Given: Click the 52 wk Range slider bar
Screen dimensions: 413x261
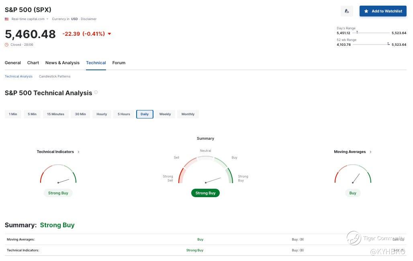Looking at the screenshot, I should click(371, 44).
